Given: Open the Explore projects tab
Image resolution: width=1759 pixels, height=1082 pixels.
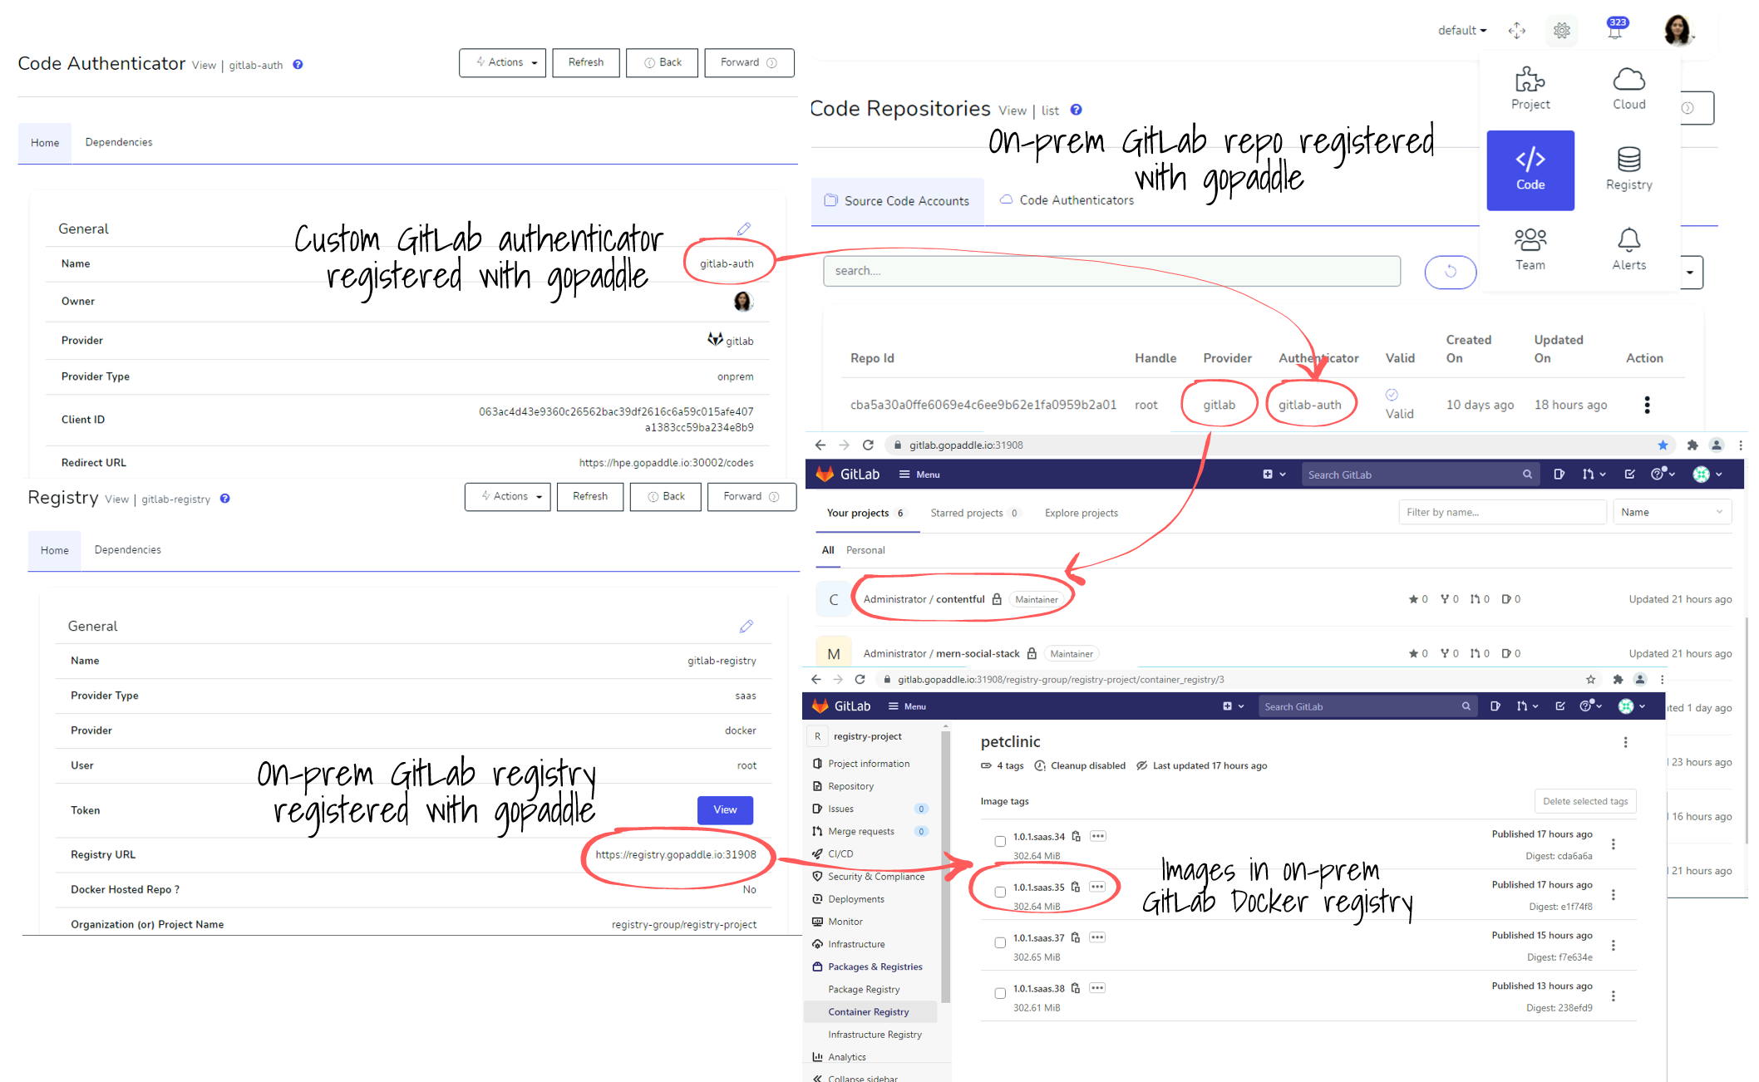Looking at the screenshot, I should click(1081, 513).
